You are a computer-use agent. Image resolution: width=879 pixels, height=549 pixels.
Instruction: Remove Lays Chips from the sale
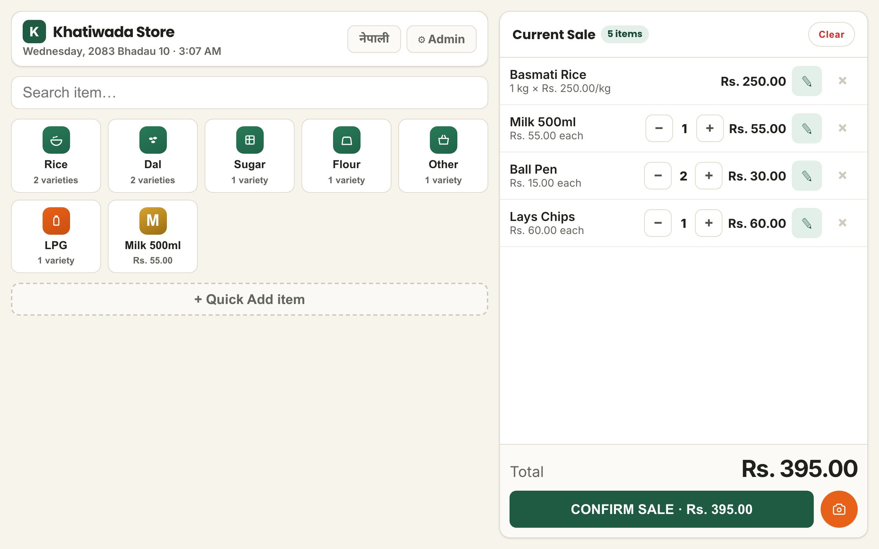(x=842, y=223)
